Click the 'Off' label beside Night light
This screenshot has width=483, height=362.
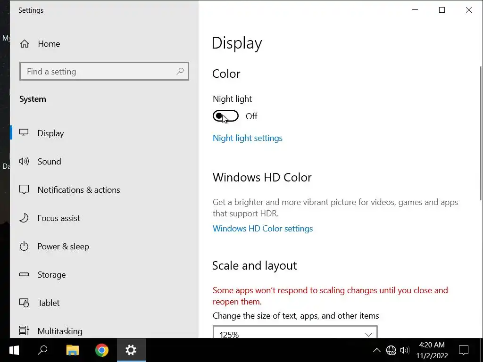click(x=251, y=116)
